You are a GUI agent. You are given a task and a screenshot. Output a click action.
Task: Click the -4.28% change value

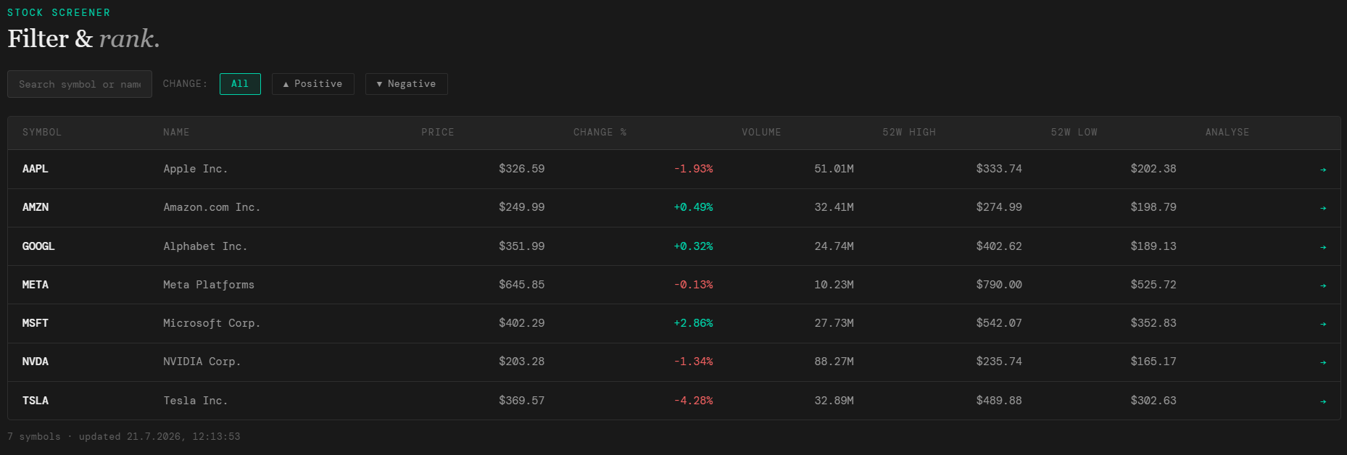tap(694, 401)
